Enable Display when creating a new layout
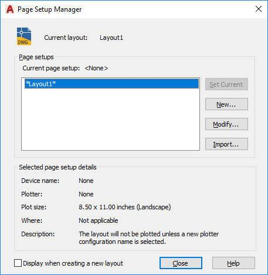 coord(18,263)
